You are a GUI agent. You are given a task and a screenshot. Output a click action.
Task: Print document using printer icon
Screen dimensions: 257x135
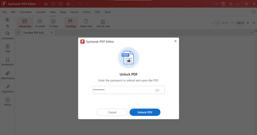pyautogui.click(x=68, y=4)
